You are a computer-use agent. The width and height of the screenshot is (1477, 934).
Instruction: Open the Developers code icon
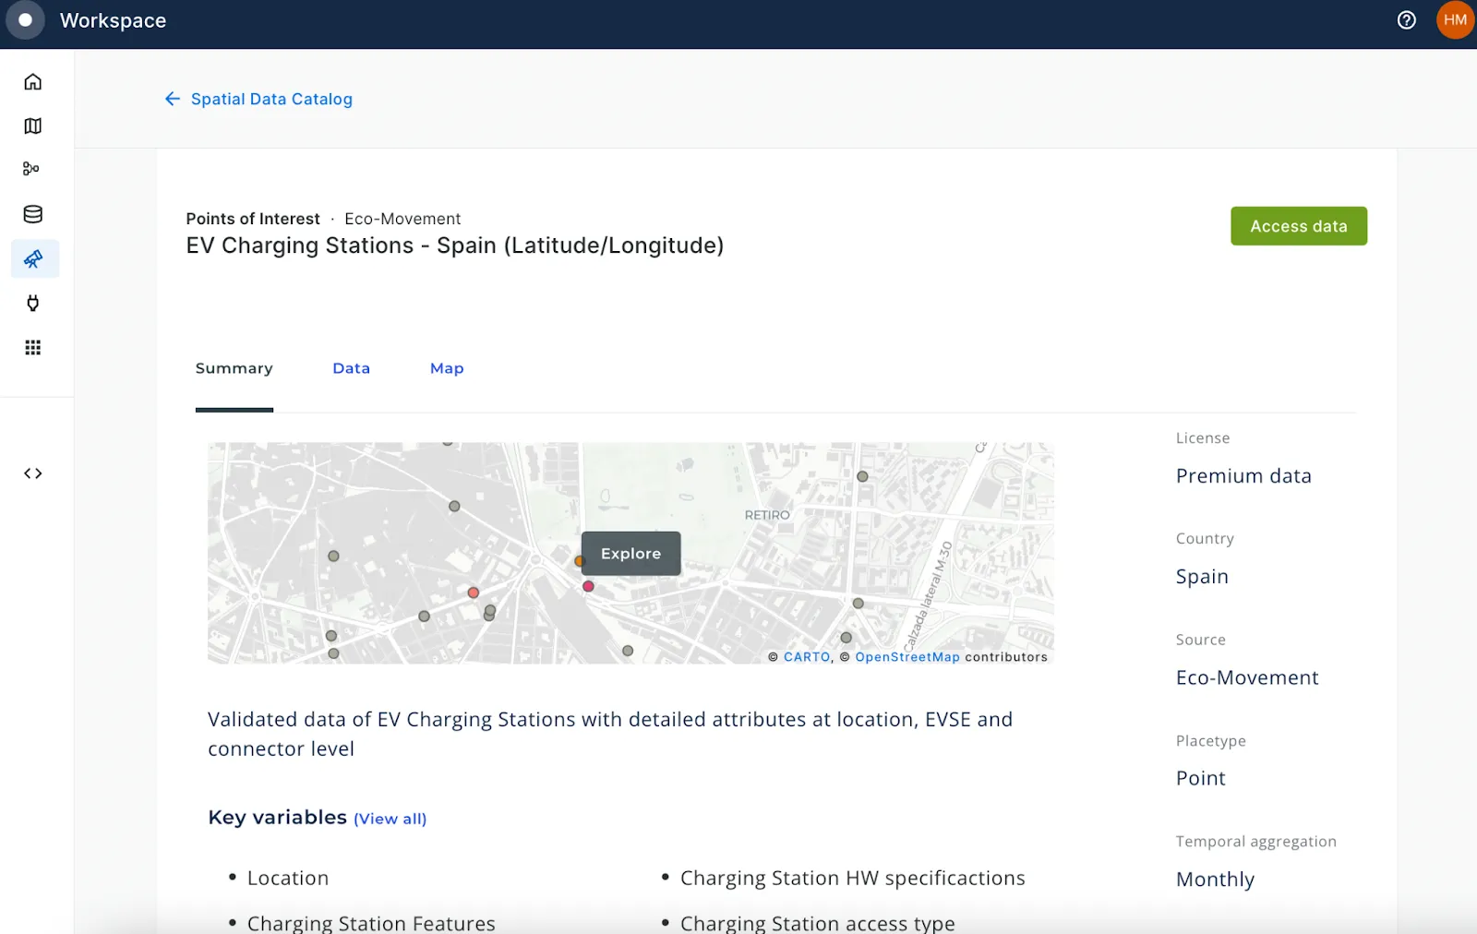point(32,473)
